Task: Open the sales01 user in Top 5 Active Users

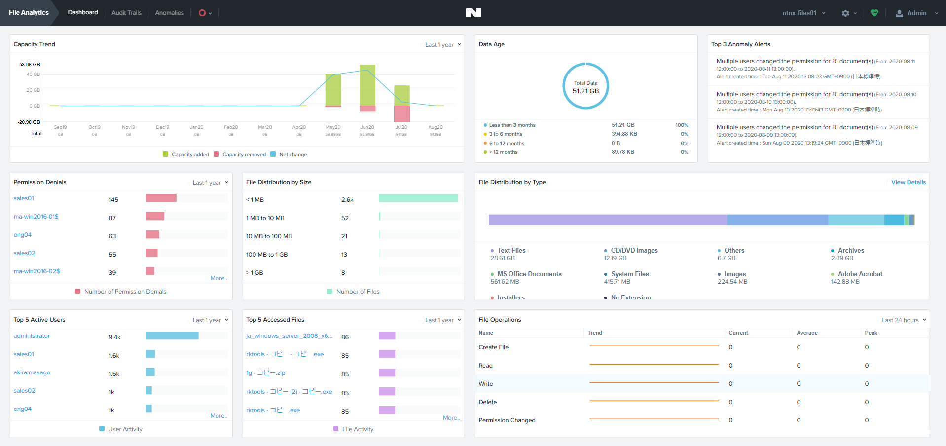Action: (24, 354)
